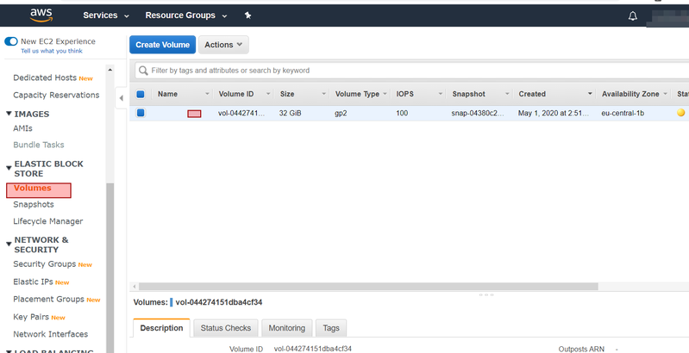Click the eu-central-1b zone cell

click(623, 113)
